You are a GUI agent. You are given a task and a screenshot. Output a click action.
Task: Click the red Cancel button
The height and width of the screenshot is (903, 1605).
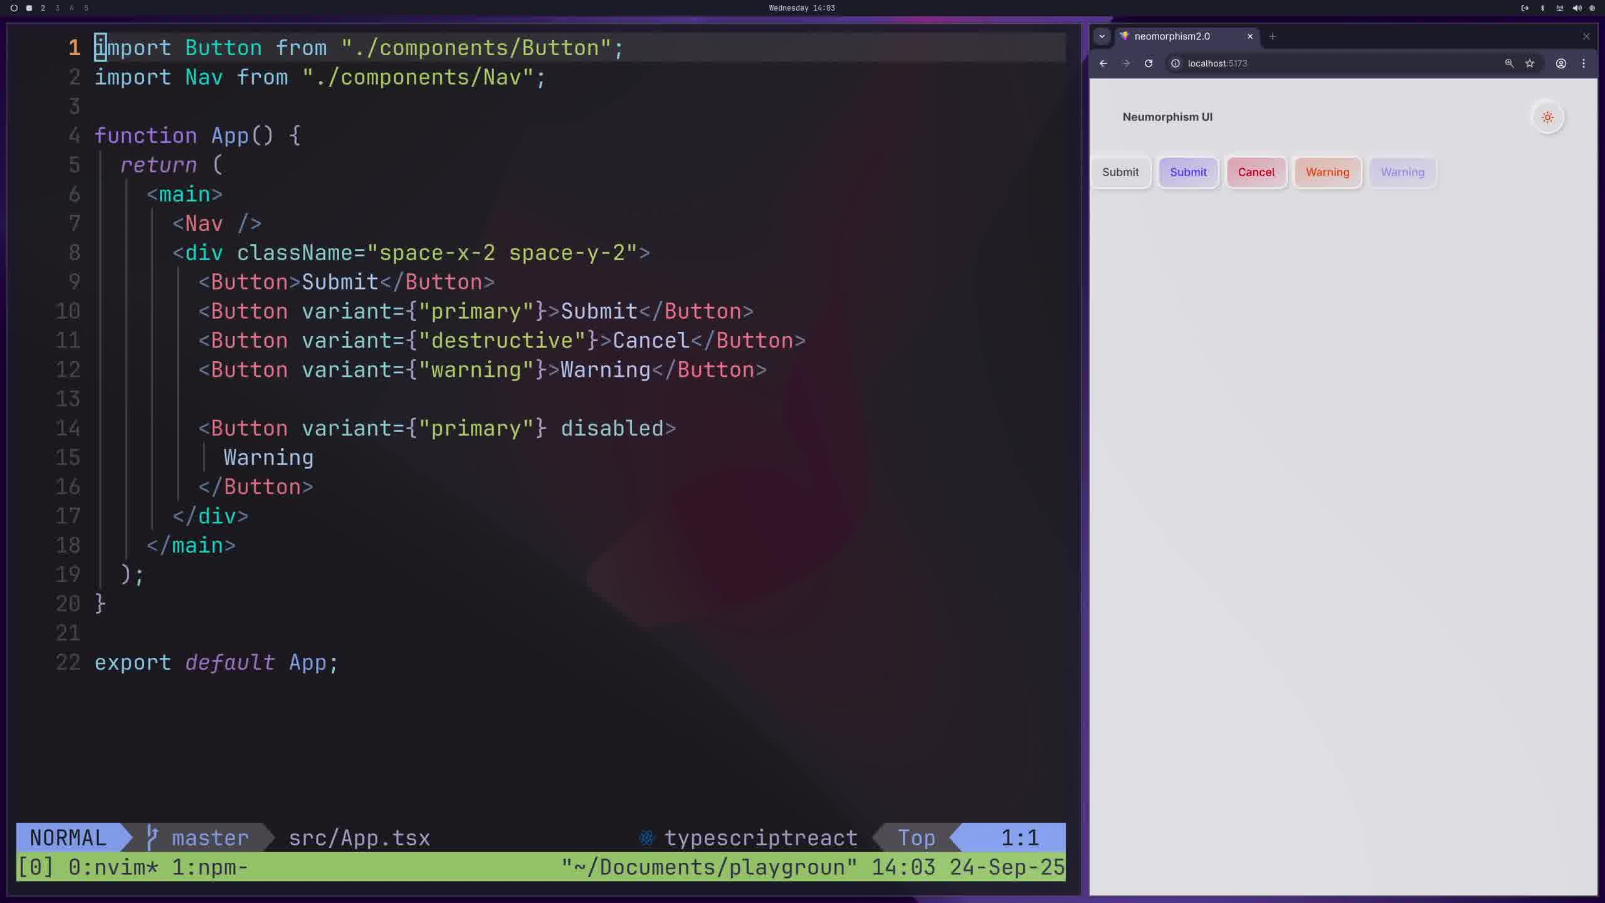point(1256,172)
